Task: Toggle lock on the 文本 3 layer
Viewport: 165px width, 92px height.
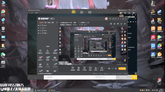Action: pyautogui.click(x=40, y=31)
